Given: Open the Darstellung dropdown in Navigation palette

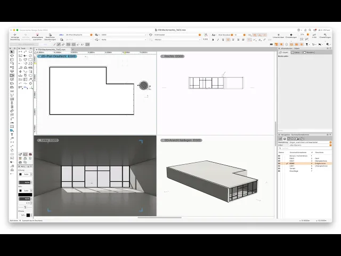Looking at the screenshot, I should [310, 142].
